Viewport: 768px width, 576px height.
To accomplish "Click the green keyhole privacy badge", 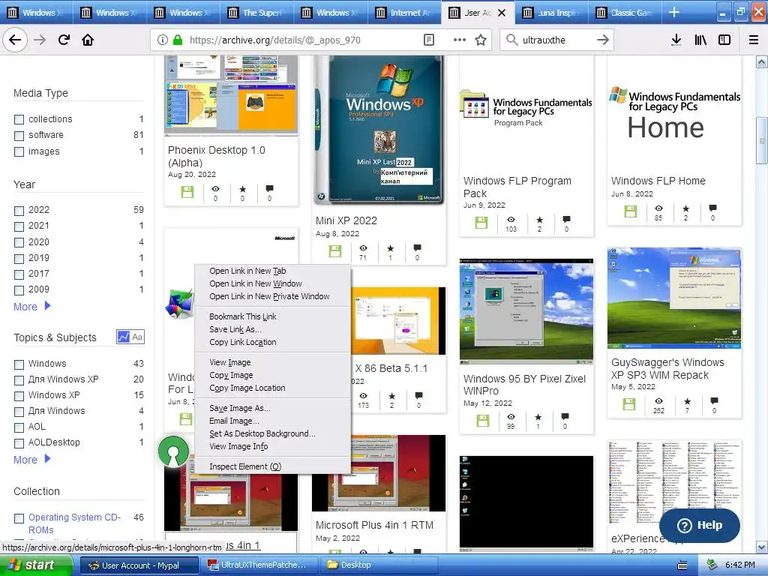I will 173,451.
